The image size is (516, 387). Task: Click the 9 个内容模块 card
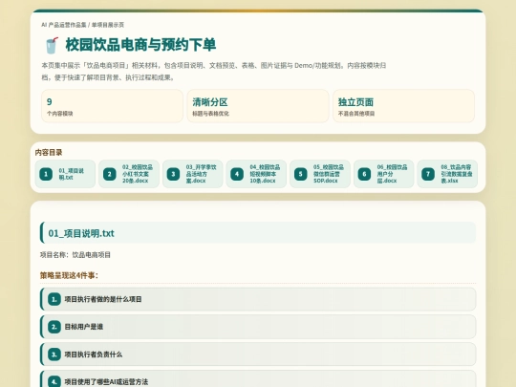(x=112, y=106)
